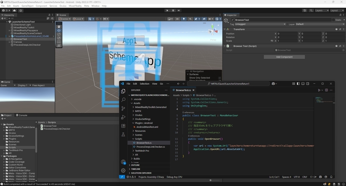346x186 pixels.
Task: Open VS Code Run and Debug view
Action: pos(123,117)
